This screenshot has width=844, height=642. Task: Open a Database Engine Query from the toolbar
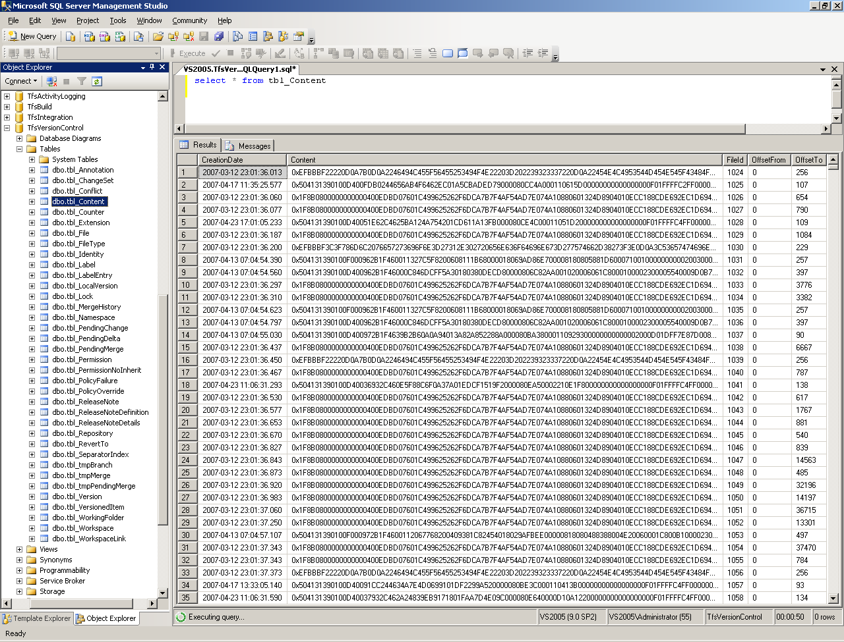pyautogui.click(x=71, y=36)
